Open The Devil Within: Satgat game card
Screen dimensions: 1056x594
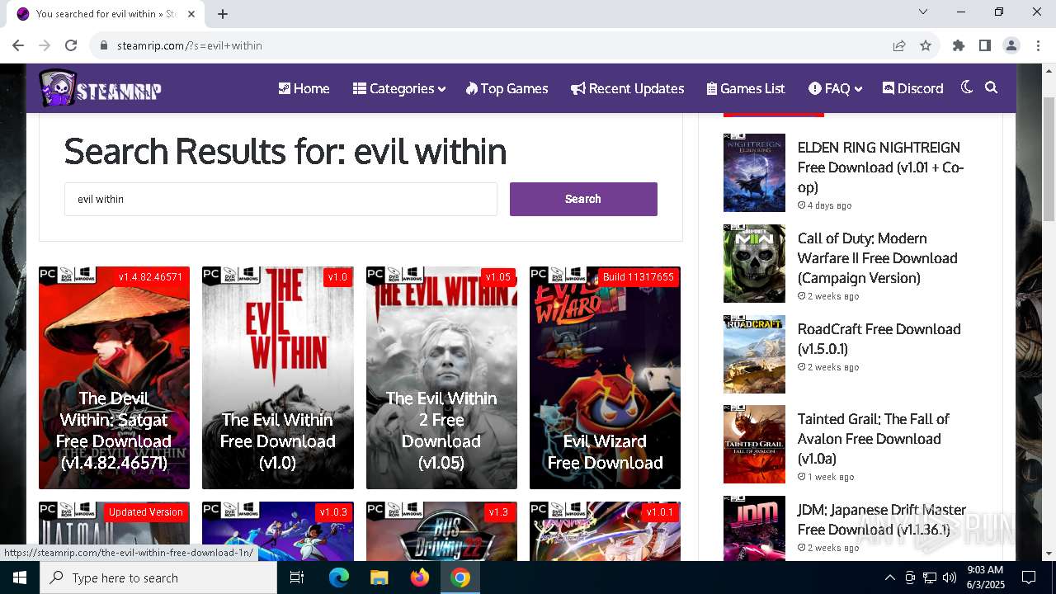(x=114, y=378)
